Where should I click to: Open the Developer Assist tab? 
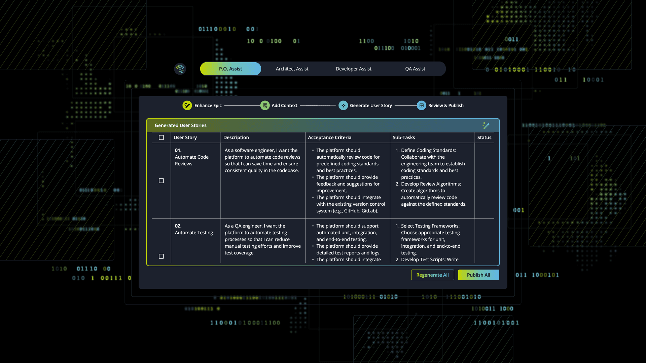[x=354, y=69]
